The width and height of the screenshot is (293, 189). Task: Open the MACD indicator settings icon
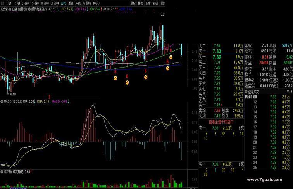pyautogui.click(x=2, y=101)
